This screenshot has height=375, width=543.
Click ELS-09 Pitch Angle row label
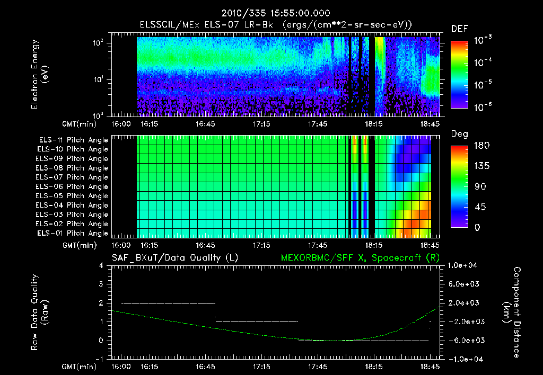click(72, 159)
